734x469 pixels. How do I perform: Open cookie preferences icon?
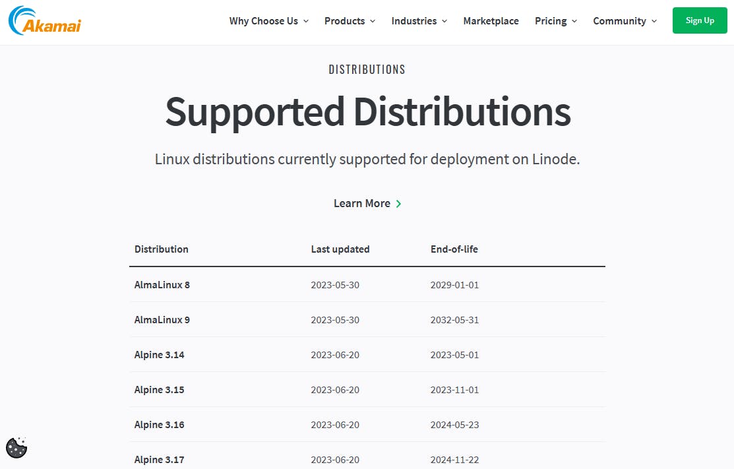tap(16, 447)
